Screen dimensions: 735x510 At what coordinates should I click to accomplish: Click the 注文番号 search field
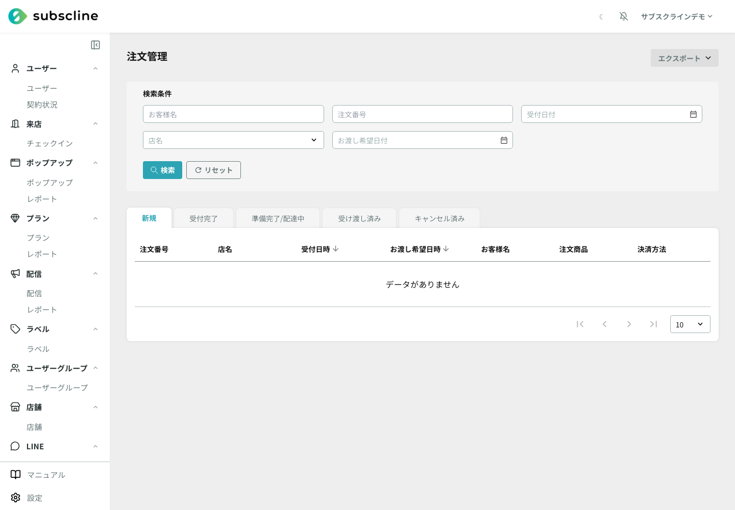(x=423, y=114)
